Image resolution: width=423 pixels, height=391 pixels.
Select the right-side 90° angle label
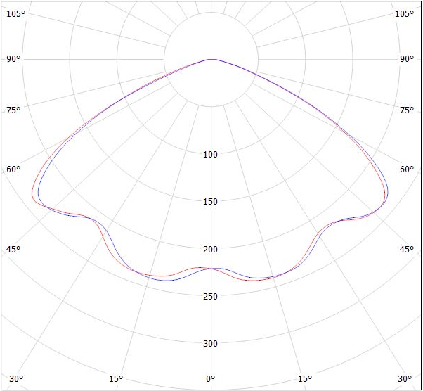pos(407,59)
